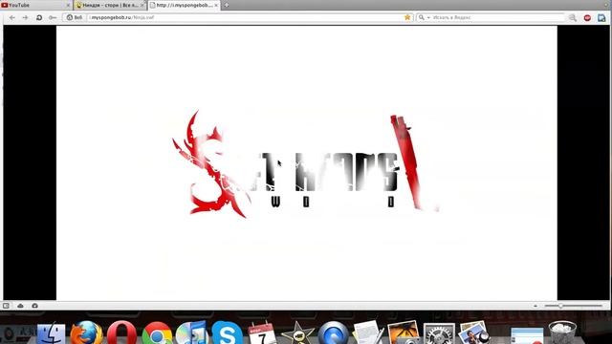The image size is (612, 344).
Task: Open zoom dropdown arrow in status bar
Action: pyautogui.click(x=535, y=306)
